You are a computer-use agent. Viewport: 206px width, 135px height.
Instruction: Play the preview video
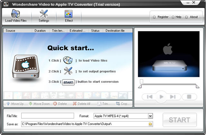162,97
